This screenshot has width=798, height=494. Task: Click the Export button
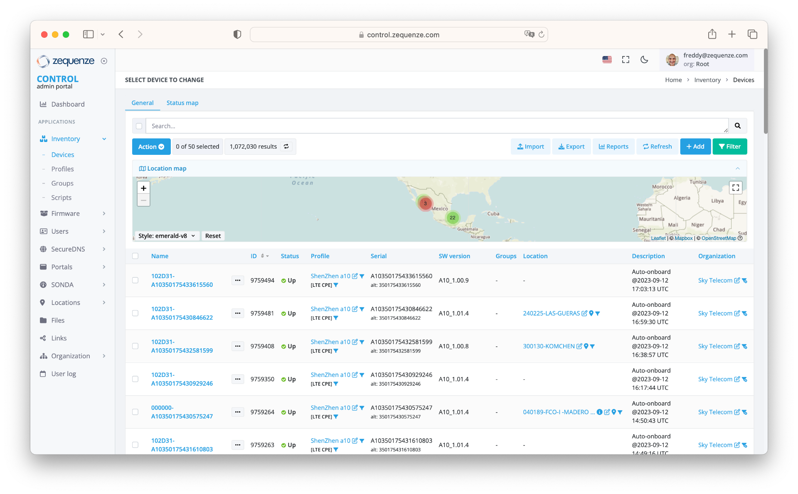tap(571, 147)
